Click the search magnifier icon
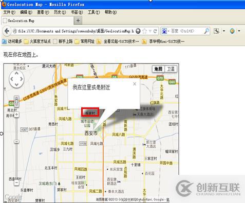The height and width of the screenshot is (203, 245). click(206, 31)
